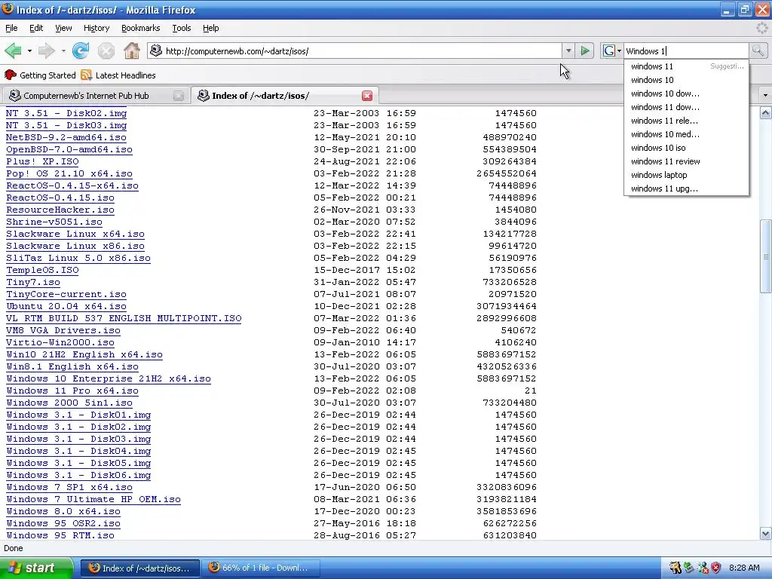The width and height of the screenshot is (772, 579).
Task: Click the page scrollbar up arrow
Action: click(x=766, y=113)
